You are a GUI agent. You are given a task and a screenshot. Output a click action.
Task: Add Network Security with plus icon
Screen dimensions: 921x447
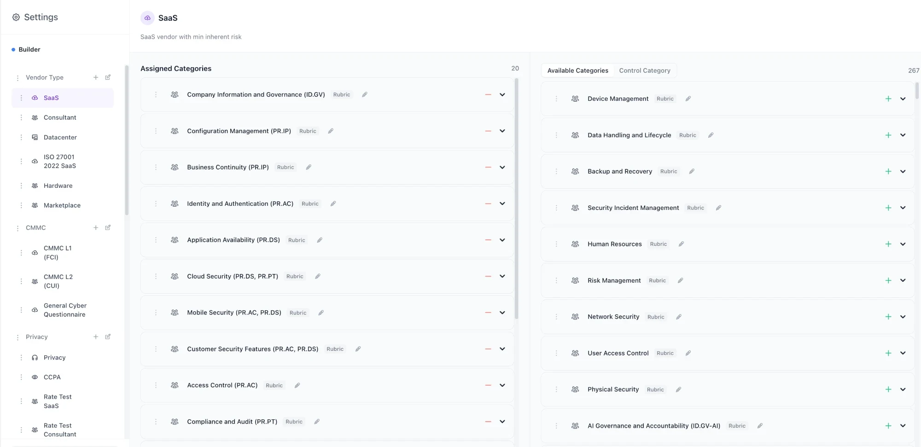888,317
